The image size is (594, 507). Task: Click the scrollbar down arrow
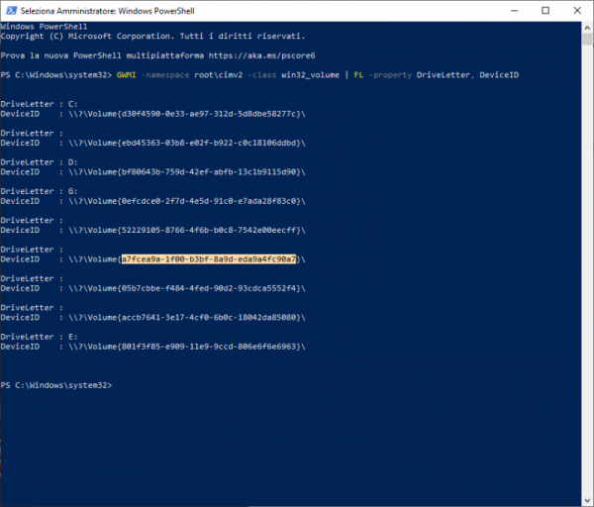coord(587,501)
